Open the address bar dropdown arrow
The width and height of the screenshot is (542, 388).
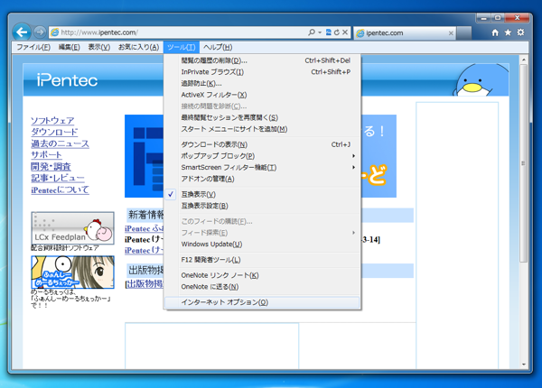point(320,32)
